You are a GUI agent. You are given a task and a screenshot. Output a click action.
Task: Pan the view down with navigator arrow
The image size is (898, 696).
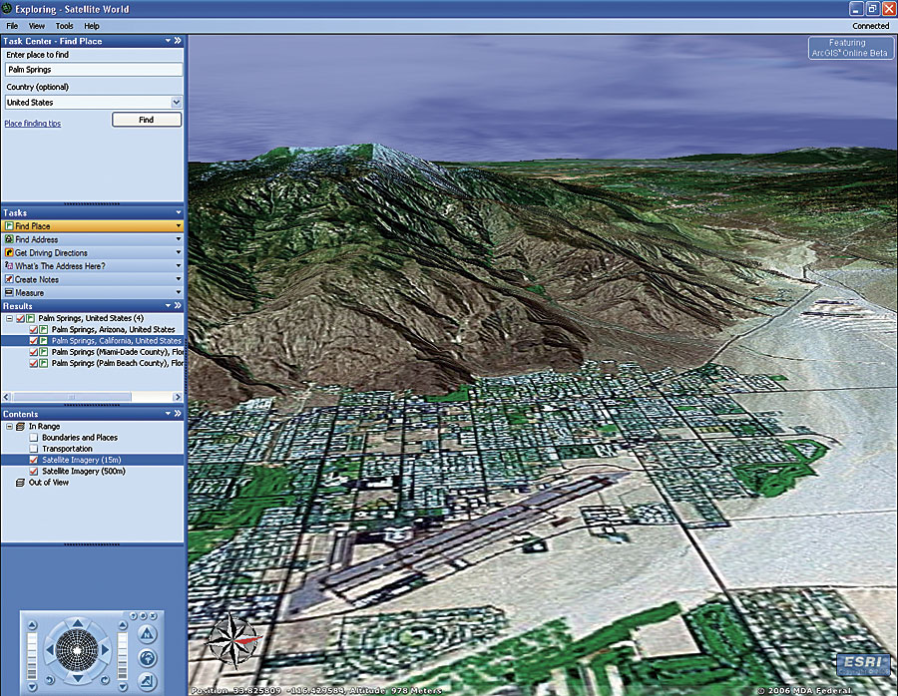(x=77, y=678)
